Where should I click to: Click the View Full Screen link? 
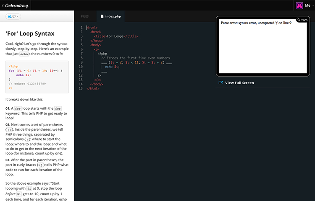click(x=239, y=83)
